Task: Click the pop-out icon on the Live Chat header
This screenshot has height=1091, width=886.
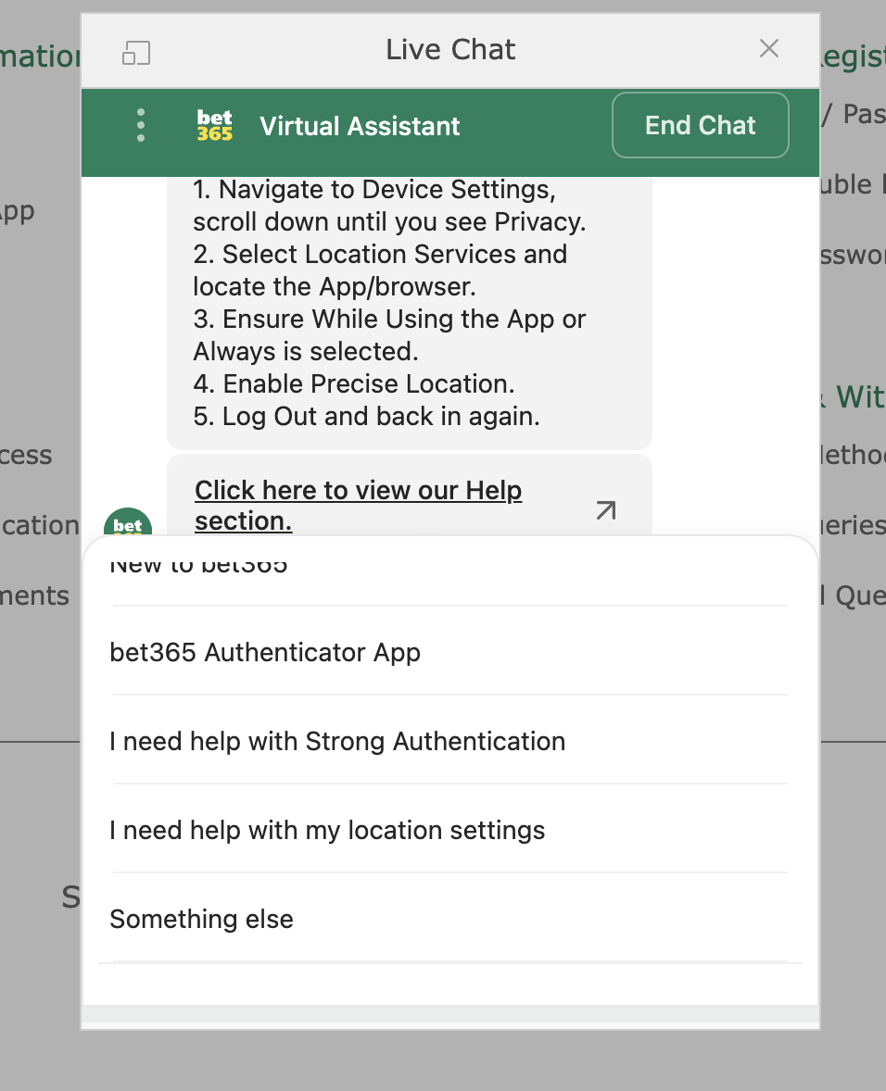Action: [x=137, y=53]
